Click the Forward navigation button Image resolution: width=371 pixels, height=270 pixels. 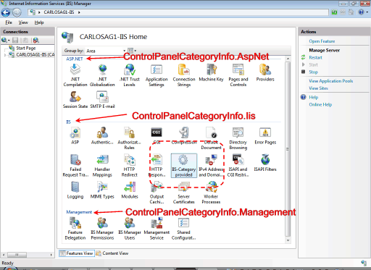pos(17,12)
